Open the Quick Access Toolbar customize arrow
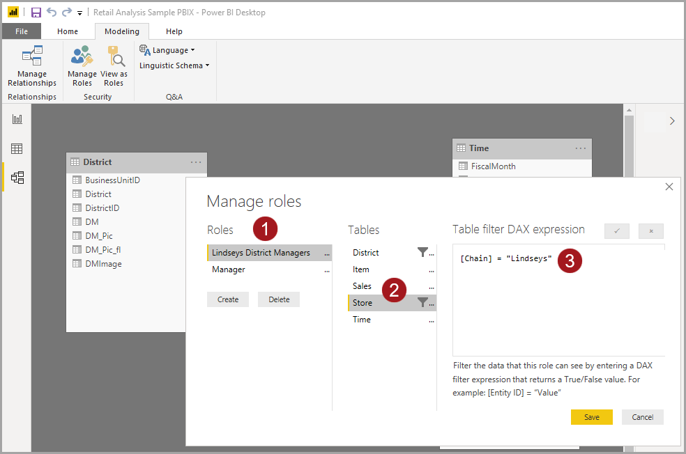Screen dimensions: 686x454 coord(80,13)
